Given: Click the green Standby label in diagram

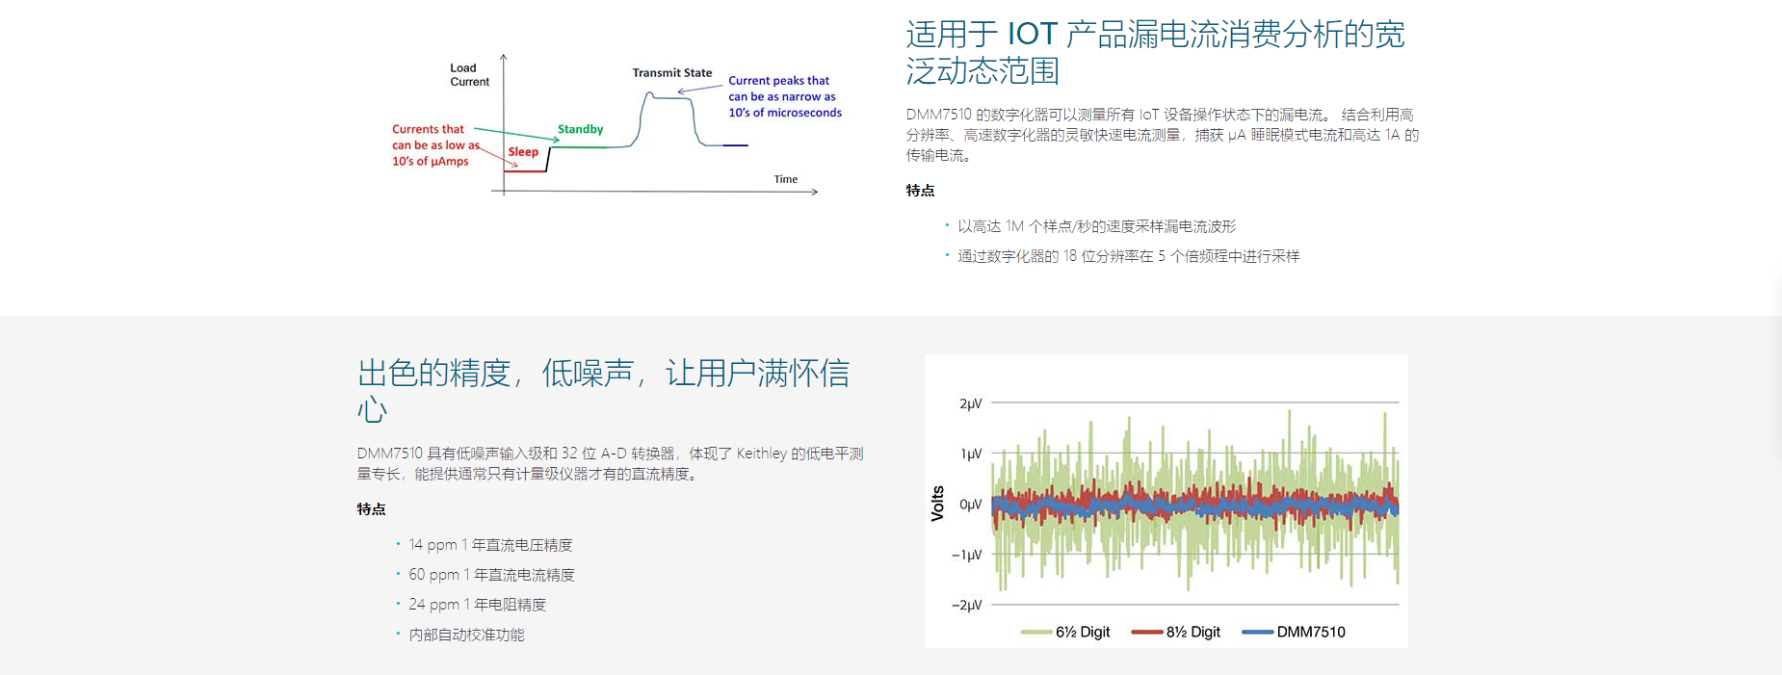Looking at the screenshot, I should (x=580, y=129).
